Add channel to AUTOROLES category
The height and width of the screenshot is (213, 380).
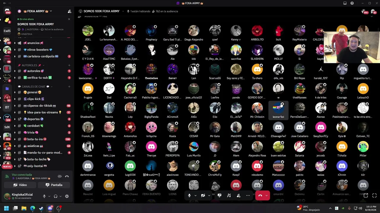click(69, 65)
